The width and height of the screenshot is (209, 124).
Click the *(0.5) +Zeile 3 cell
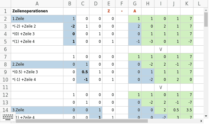pyautogui.click(x=37, y=72)
